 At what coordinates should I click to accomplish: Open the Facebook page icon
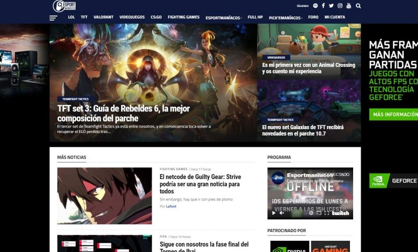[323, 6]
